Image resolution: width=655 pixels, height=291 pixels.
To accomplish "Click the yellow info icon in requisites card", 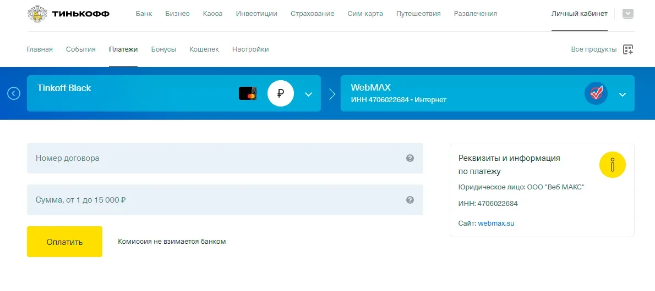I will (613, 165).
